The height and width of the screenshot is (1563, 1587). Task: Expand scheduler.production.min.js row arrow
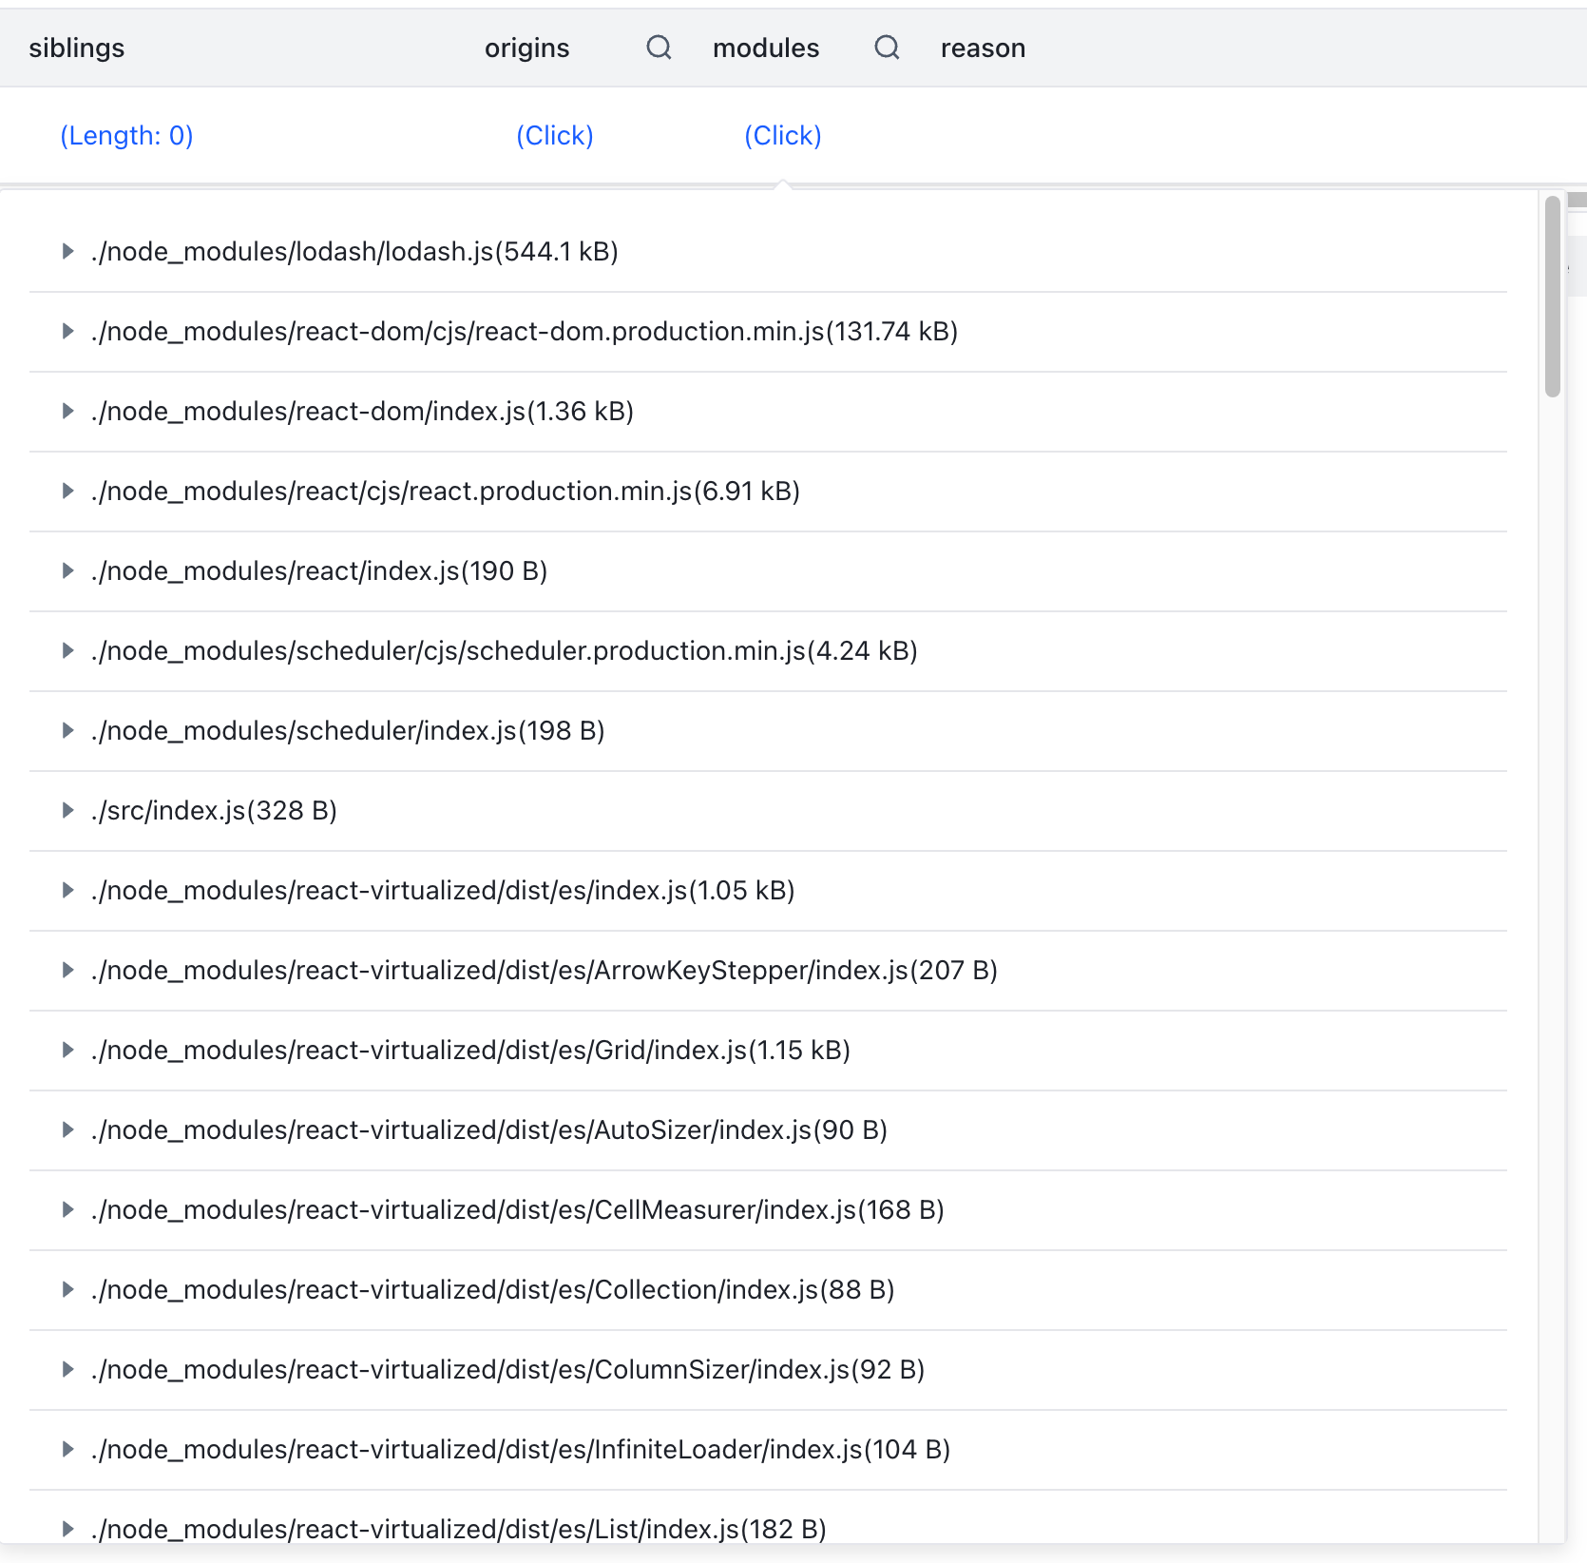67,650
